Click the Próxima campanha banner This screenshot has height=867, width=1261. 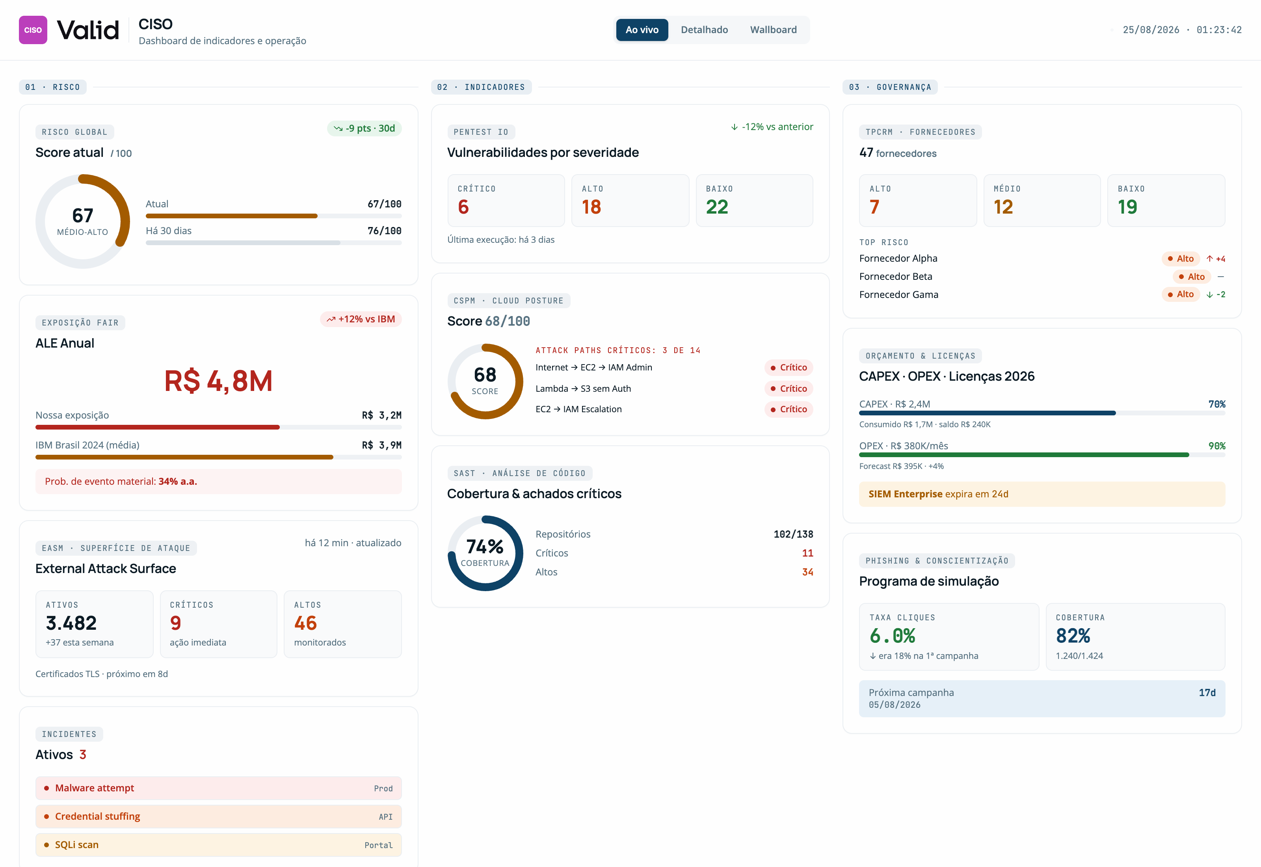point(1042,698)
